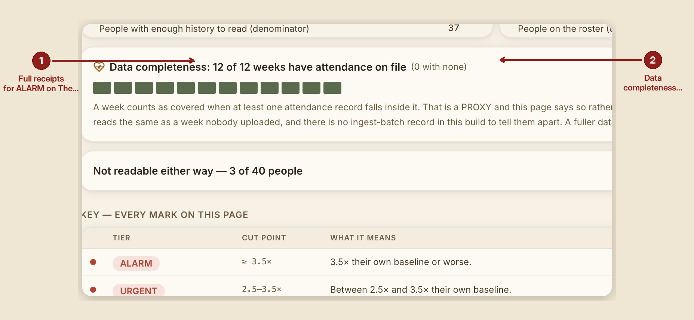Click the red dot in the ALARM row
The image size is (694, 320).
93,262
